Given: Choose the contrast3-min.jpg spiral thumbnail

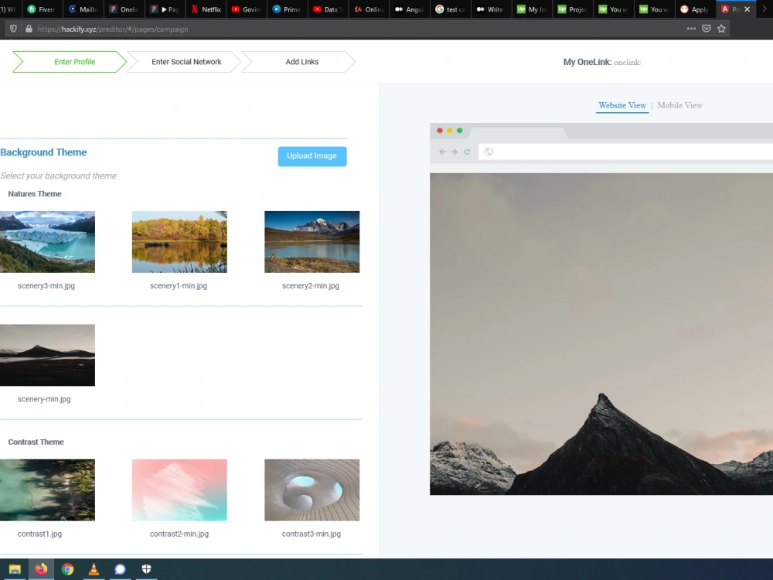Looking at the screenshot, I should (312, 490).
